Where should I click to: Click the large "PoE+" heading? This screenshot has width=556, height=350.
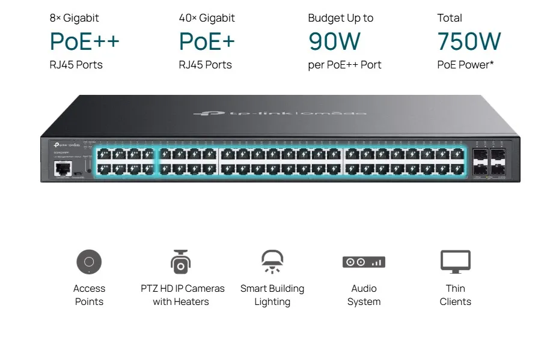(207, 41)
